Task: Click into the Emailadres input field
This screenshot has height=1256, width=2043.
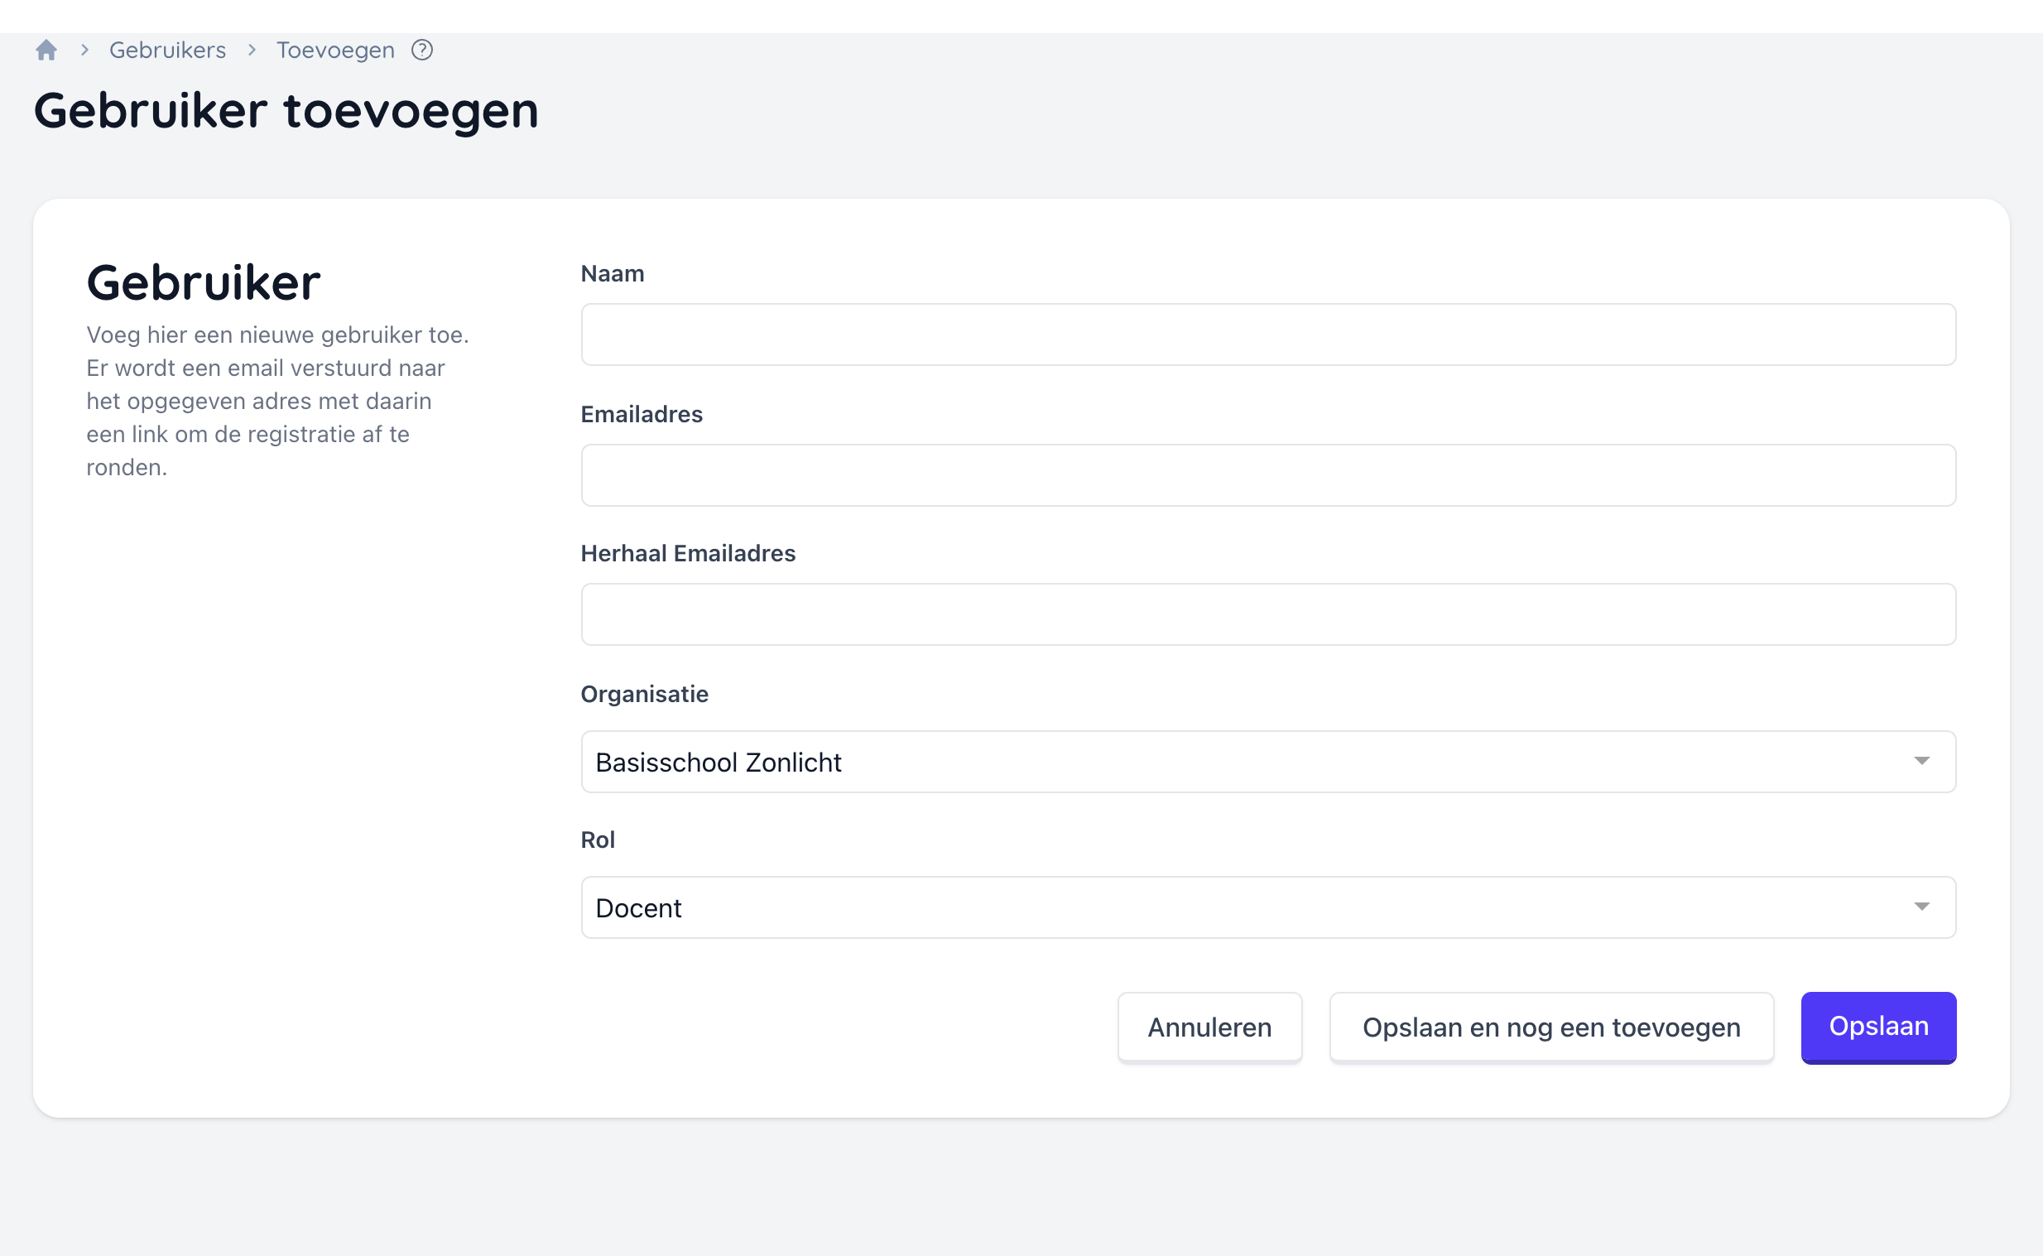Action: tap(1268, 475)
